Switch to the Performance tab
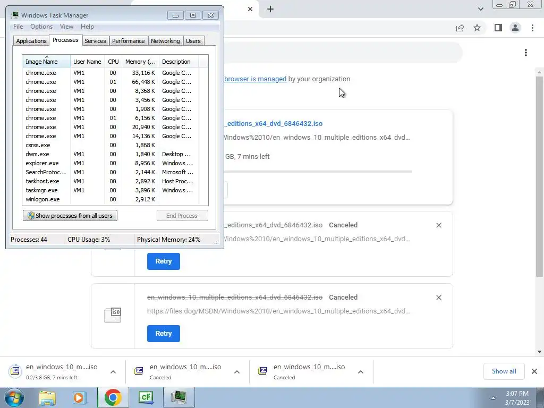Screen dimensions: 544x408 (x=128, y=41)
